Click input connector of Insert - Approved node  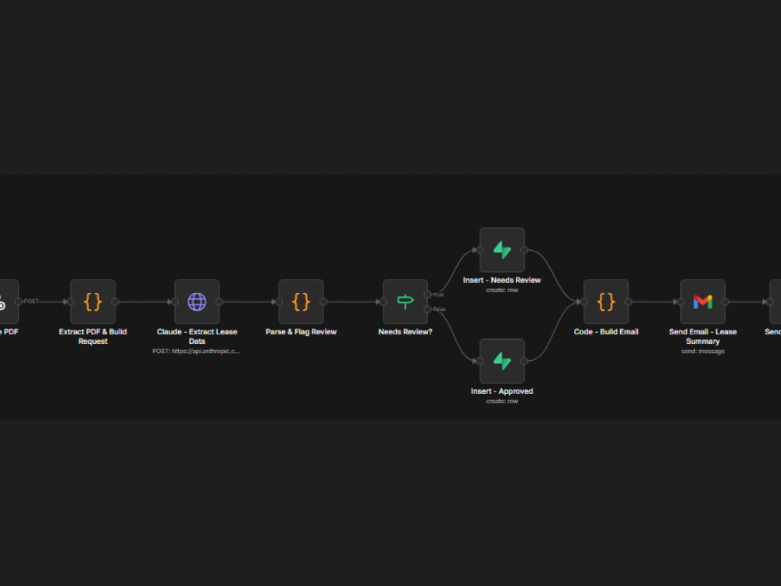coord(480,361)
